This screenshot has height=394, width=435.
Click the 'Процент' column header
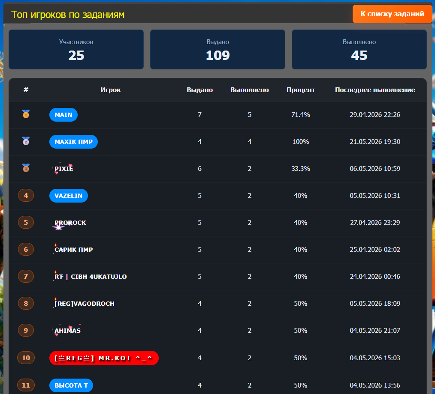coord(300,90)
